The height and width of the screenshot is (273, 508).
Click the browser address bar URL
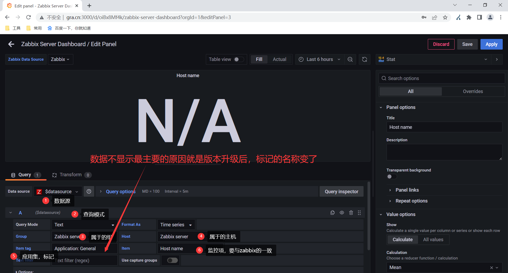tap(148, 17)
